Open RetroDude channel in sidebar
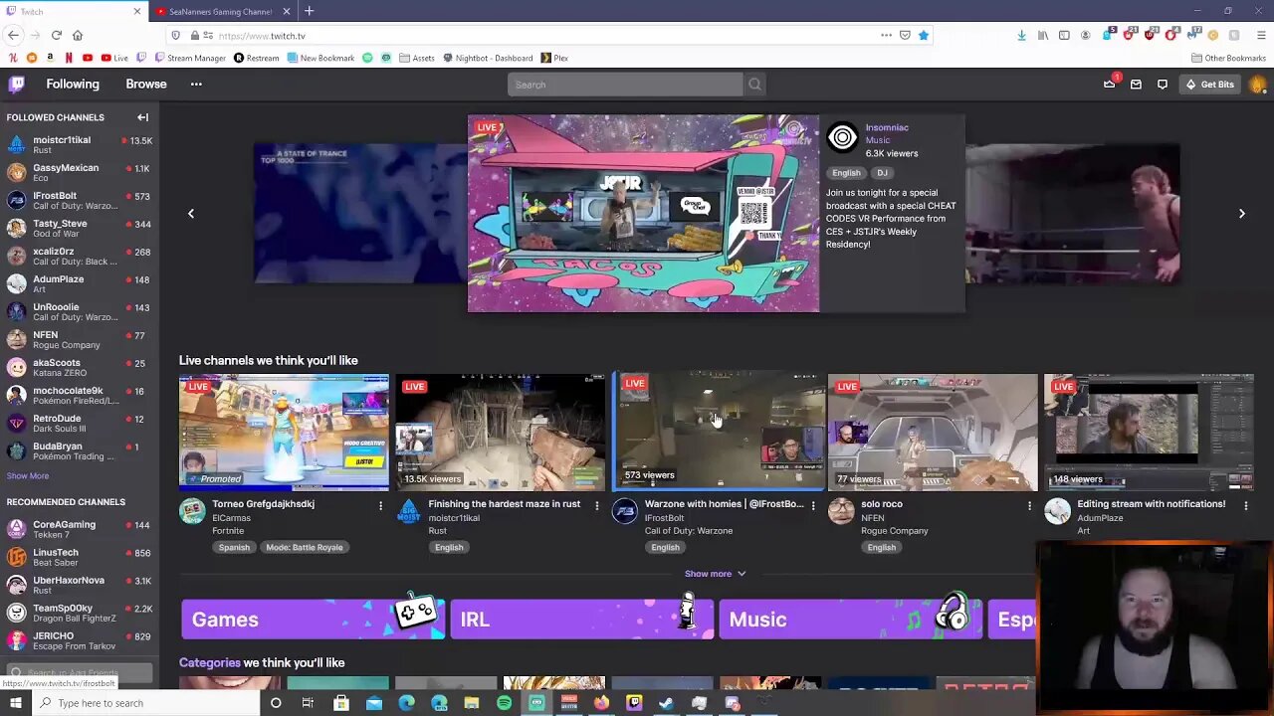Image resolution: width=1274 pixels, height=716 pixels. (80, 424)
